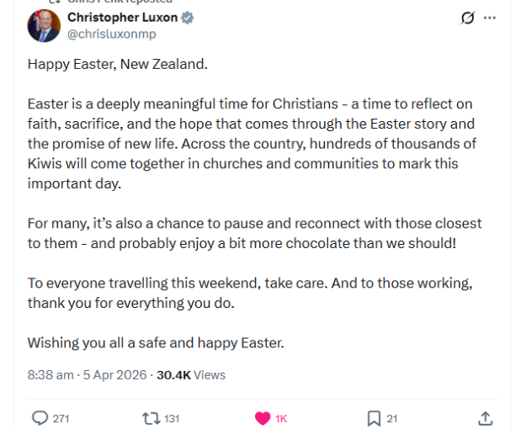Viewport: 526px width, 429px height.
Task: Open the three-dot more options menu
Action: (x=491, y=18)
